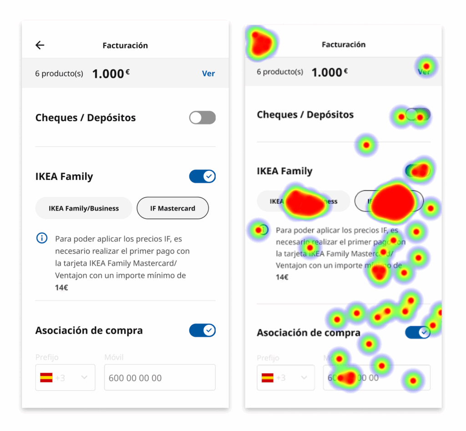This screenshot has width=466, height=431.
Task: Select IF Mastercard tab on left screen
Action: 173,208
